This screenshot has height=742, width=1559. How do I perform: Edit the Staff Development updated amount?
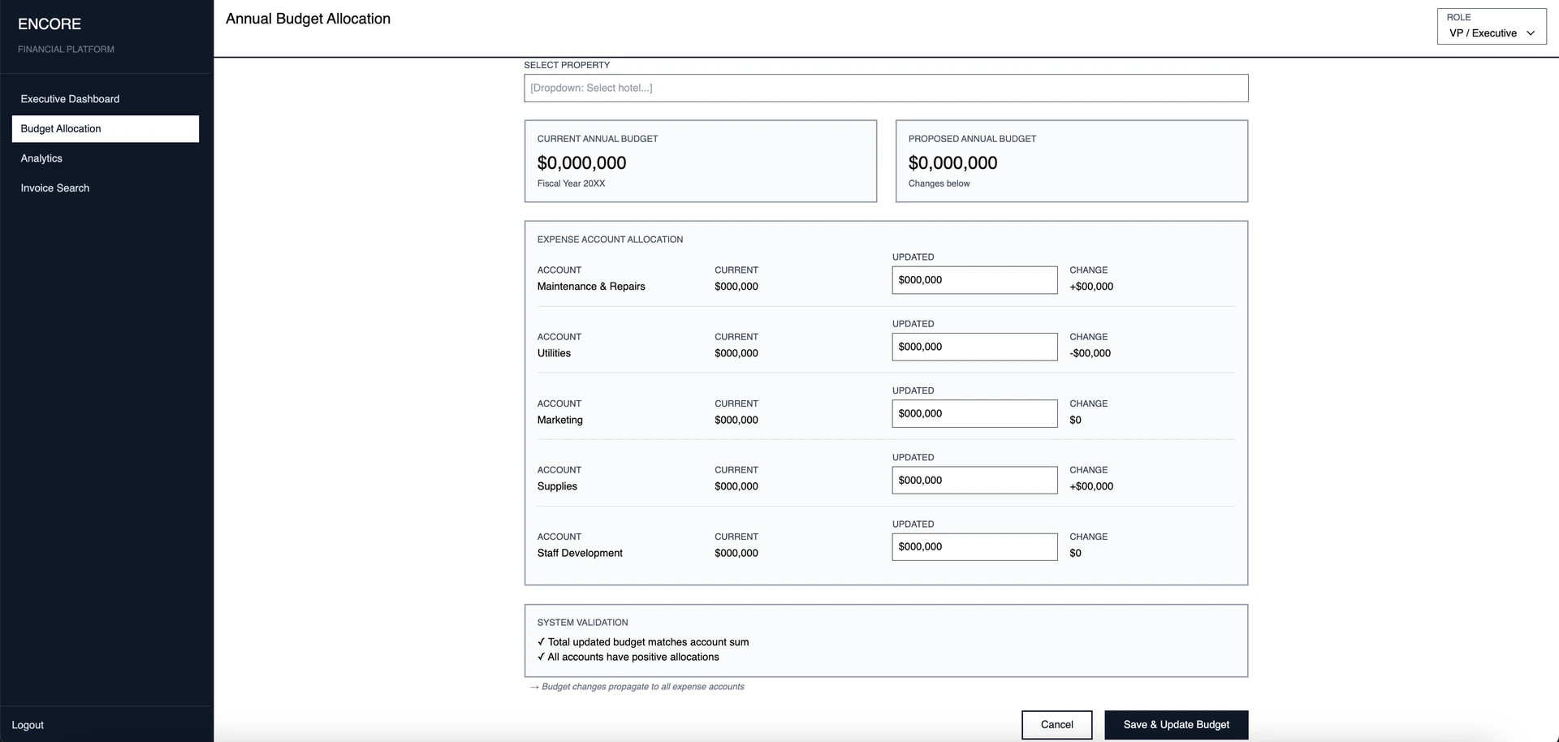(x=974, y=547)
